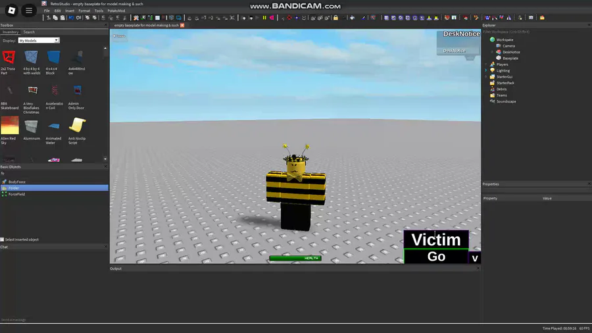Click the Roblox logo icon
592x333 pixels.
[11, 11]
